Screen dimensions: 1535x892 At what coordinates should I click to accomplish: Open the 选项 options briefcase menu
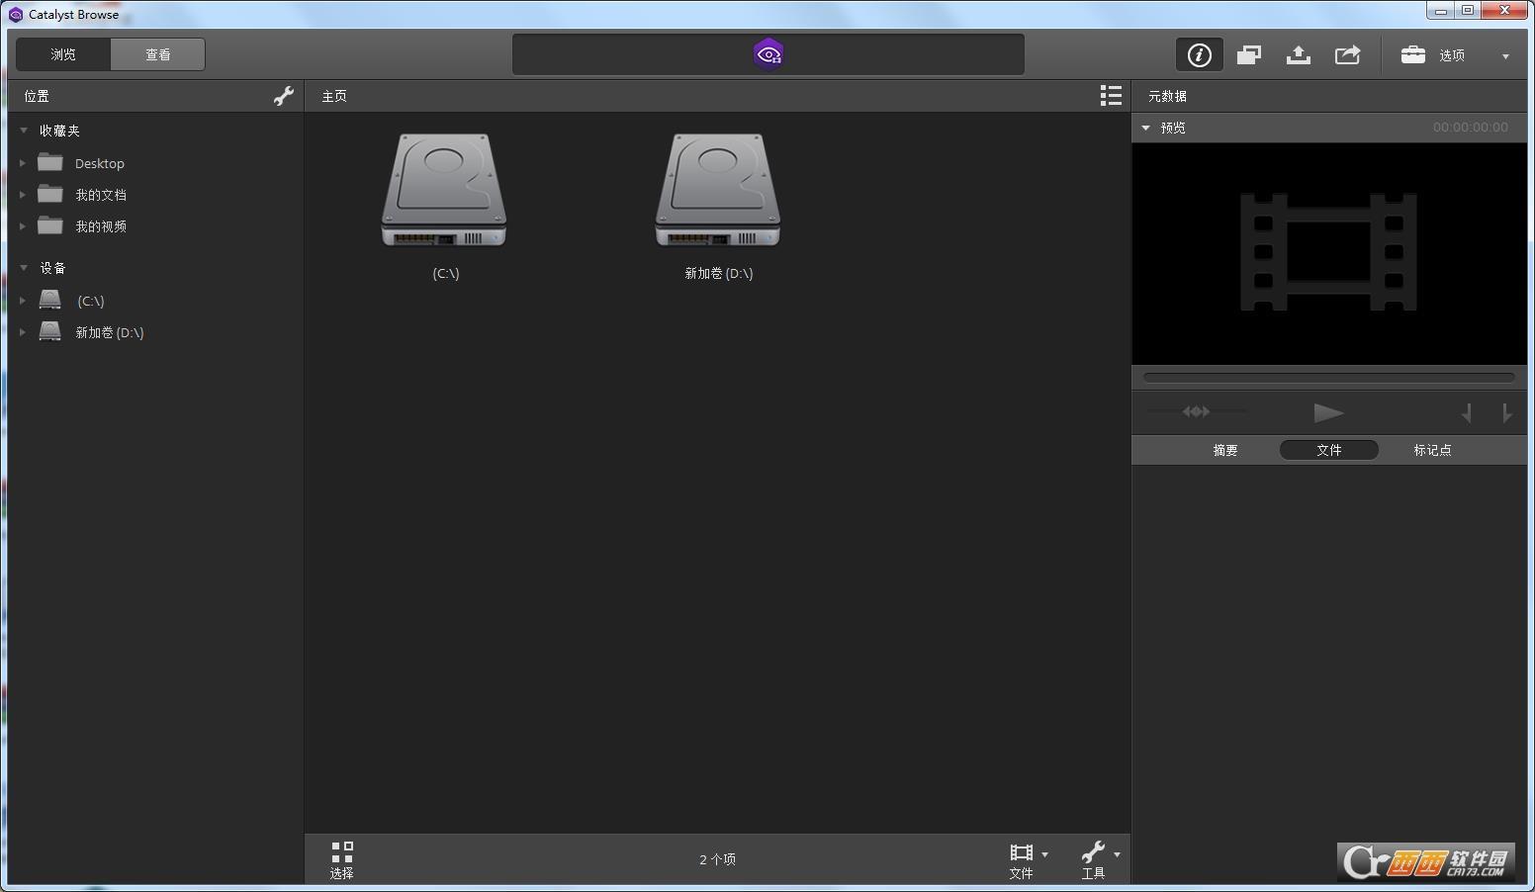pyautogui.click(x=1455, y=55)
